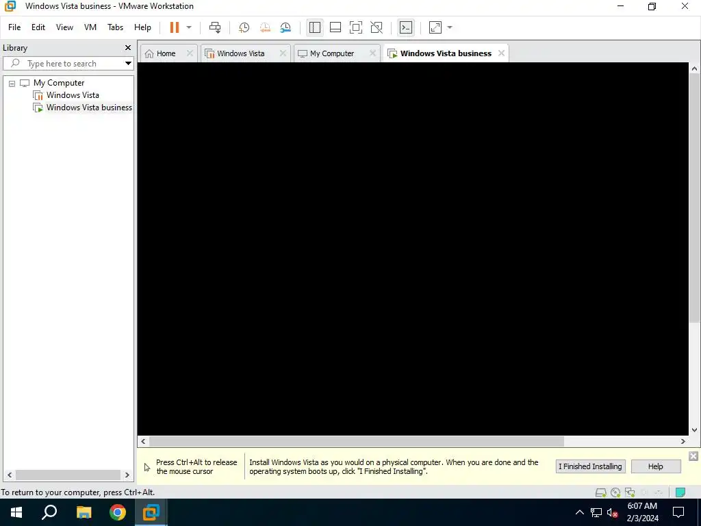
Task: Open the snapshot manager
Action: 285,27
